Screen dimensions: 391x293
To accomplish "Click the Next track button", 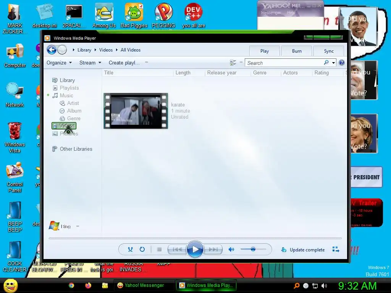I will (x=213, y=250).
